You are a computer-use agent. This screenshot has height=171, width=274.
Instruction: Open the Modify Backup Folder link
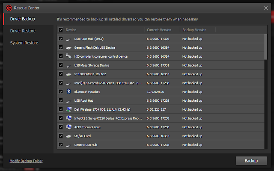coord(26,161)
